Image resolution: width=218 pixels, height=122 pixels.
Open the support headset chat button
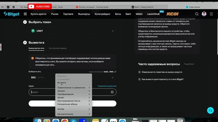coord(211,110)
